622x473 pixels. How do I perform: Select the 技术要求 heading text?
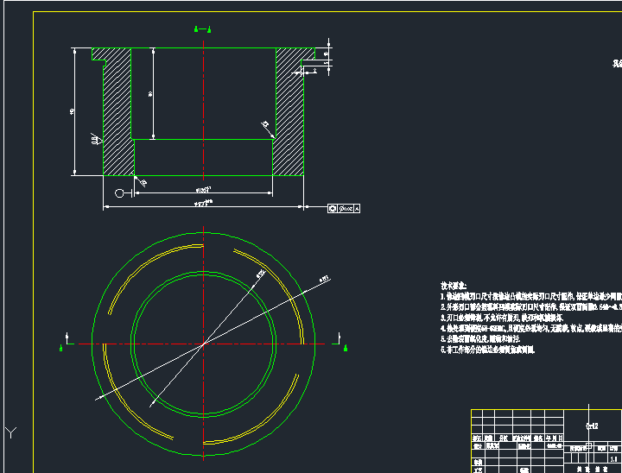click(454, 286)
